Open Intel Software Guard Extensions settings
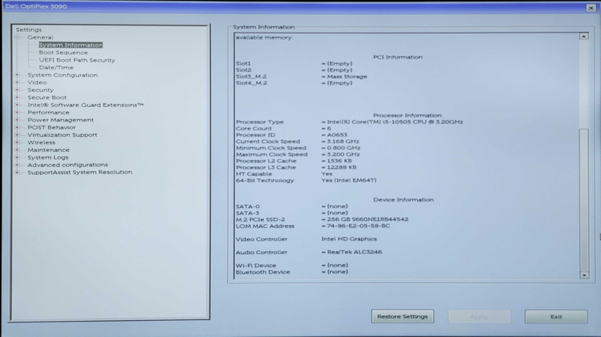This screenshot has height=337, width=601. (85, 105)
